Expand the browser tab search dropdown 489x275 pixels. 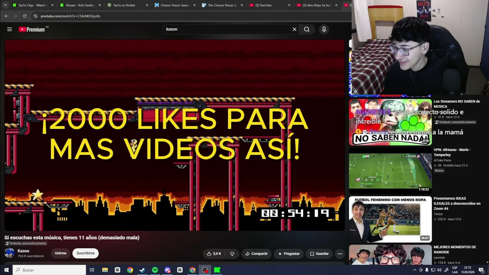coord(6,5)
